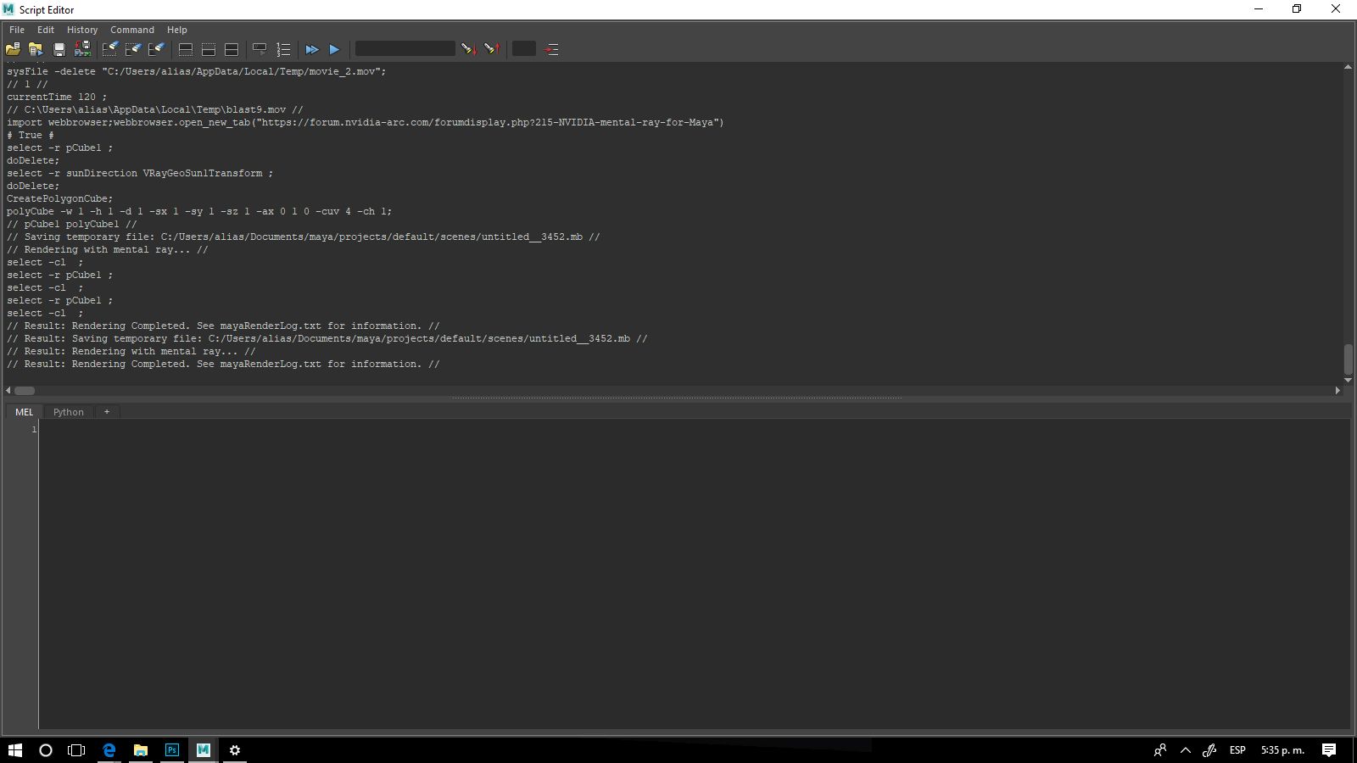
Task: Click ESP language indicator
Action: tap(1237, 749)
